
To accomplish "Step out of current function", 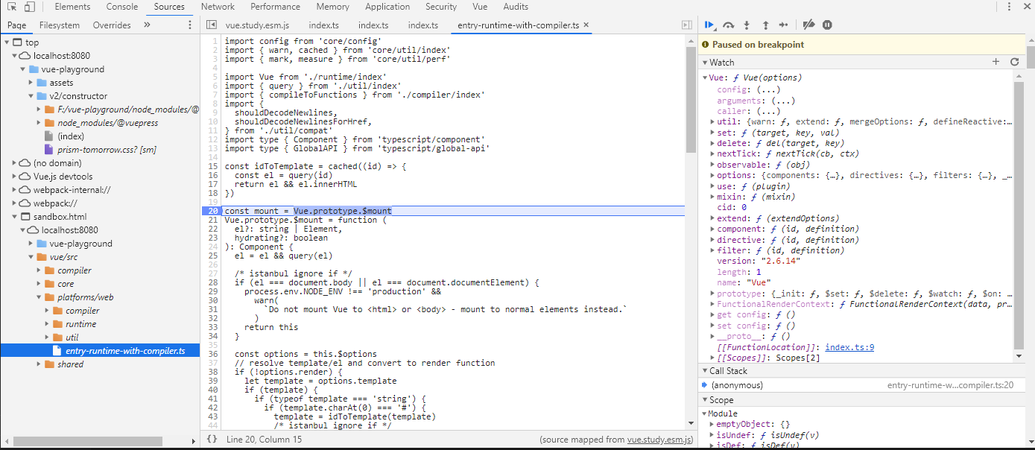I will click(766, 25).
